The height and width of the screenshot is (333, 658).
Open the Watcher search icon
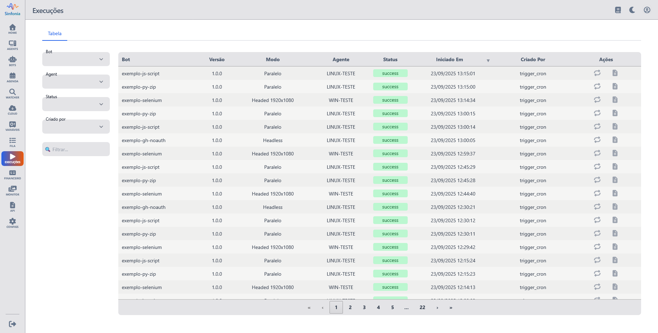(x=12, y=94)
